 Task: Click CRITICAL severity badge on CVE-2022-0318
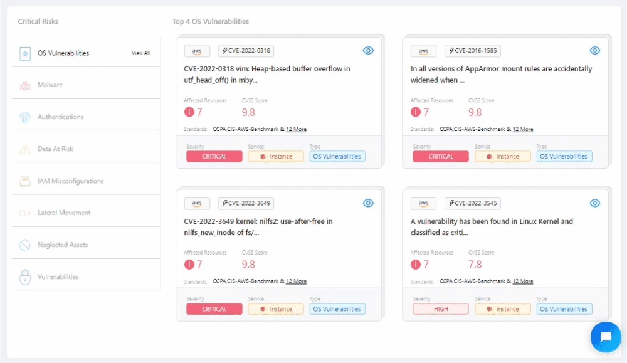pos(214,156)
